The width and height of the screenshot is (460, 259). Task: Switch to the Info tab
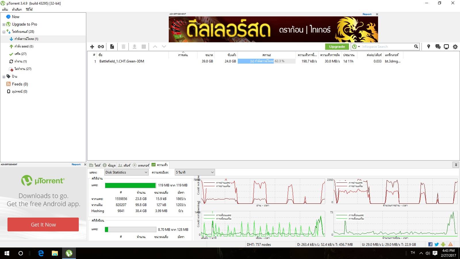point(109,165)
